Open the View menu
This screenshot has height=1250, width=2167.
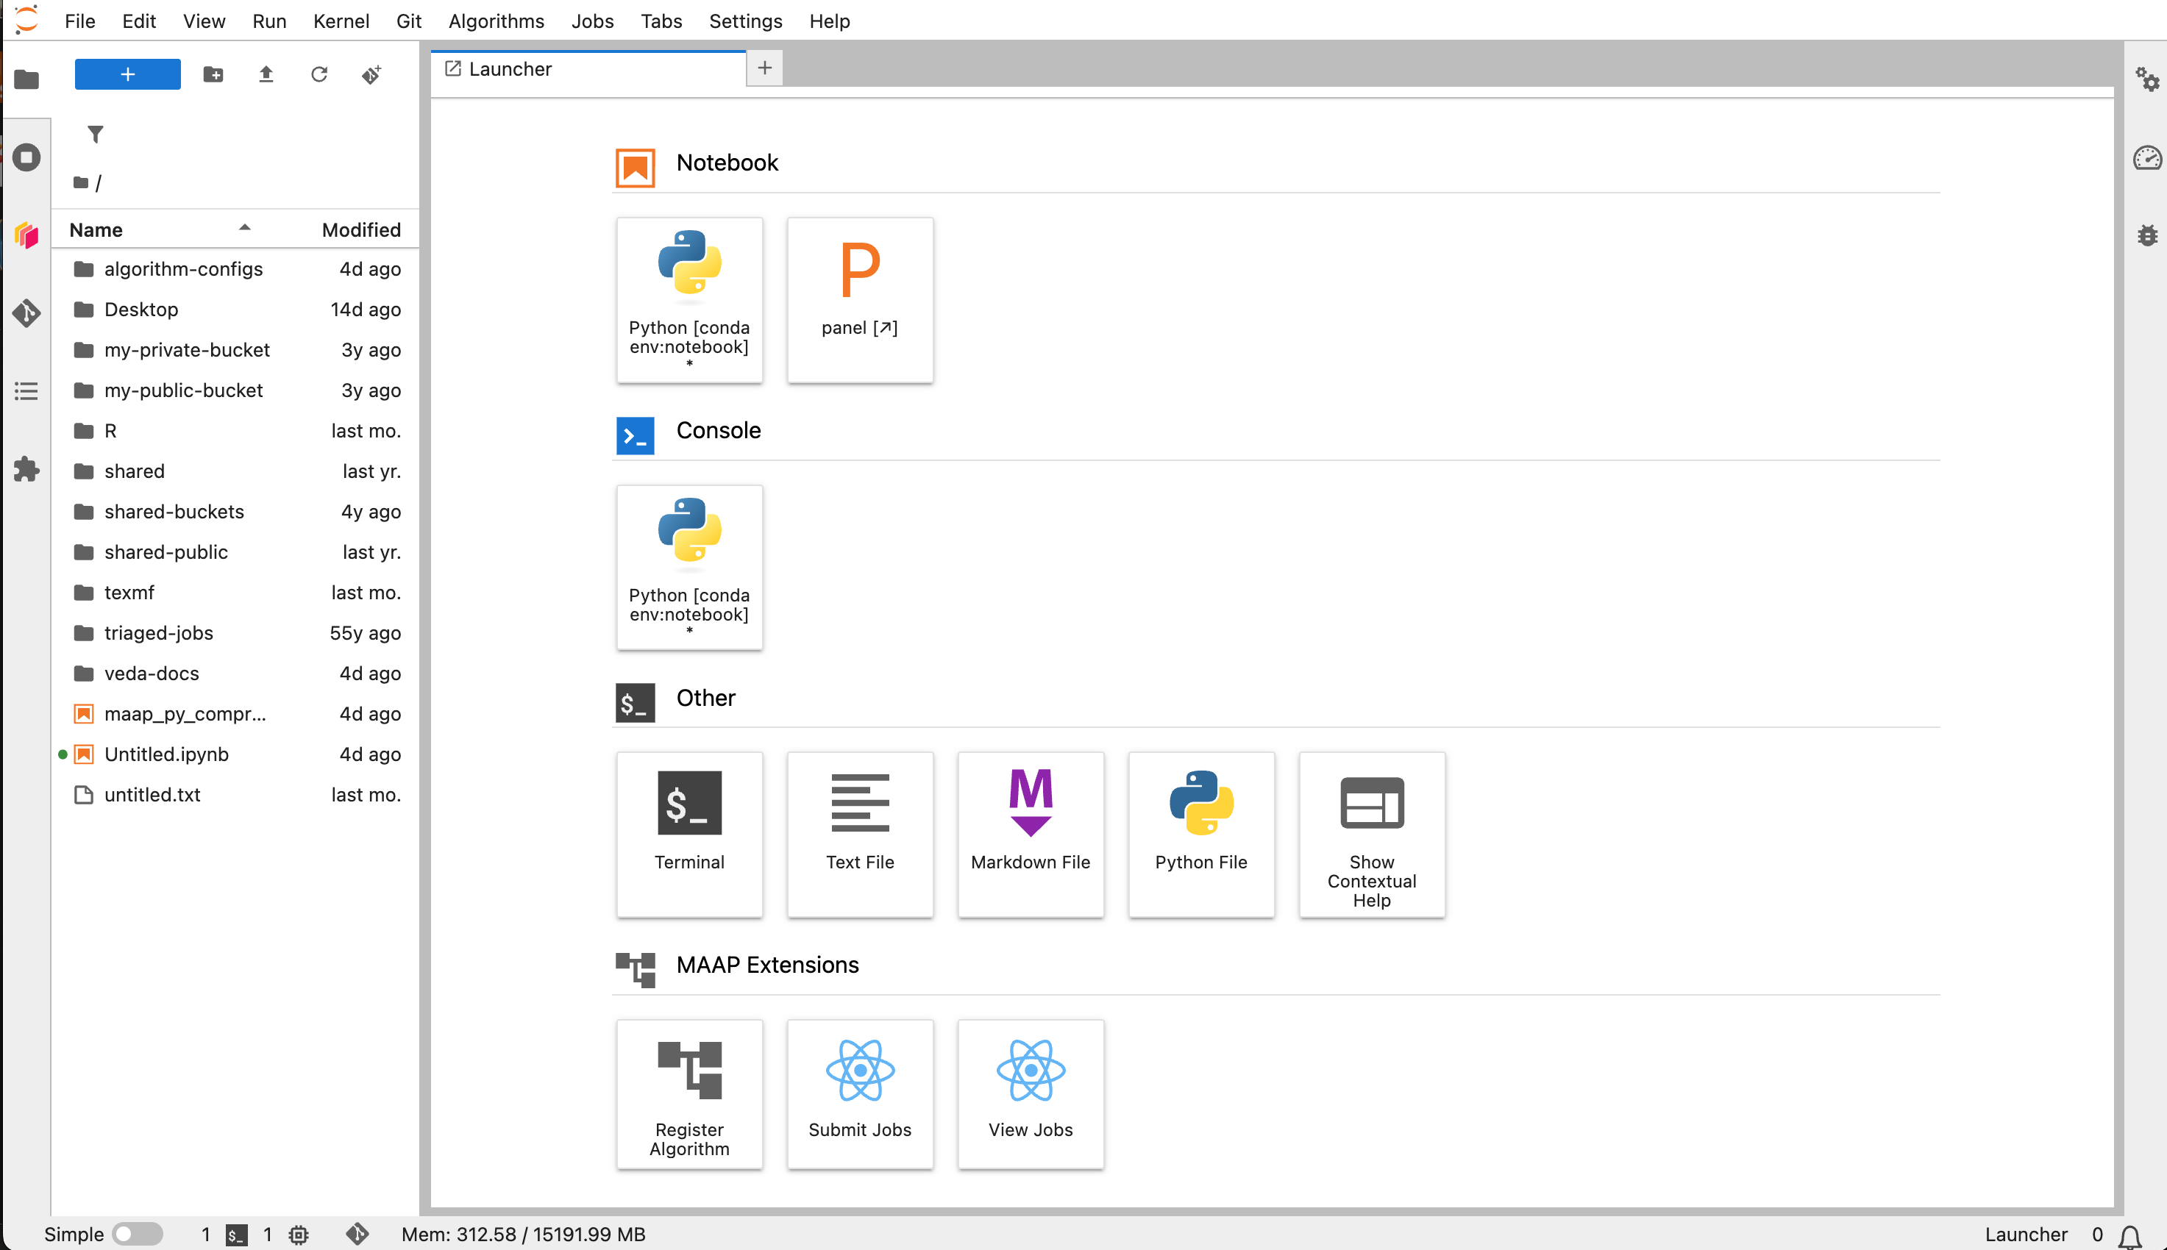coord(204,21)
